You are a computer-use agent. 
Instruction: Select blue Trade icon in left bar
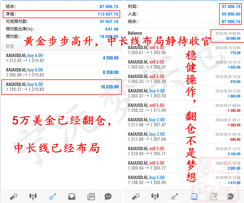[52, 197]
